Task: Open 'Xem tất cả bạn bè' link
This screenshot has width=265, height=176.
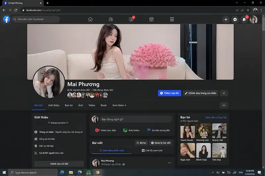Action: pyautogui.click(x=216, y=117)
